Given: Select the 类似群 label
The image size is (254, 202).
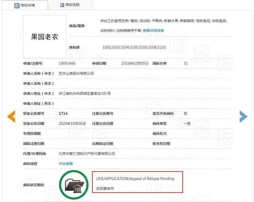Looking at the screenshot, I should point(74,47).
